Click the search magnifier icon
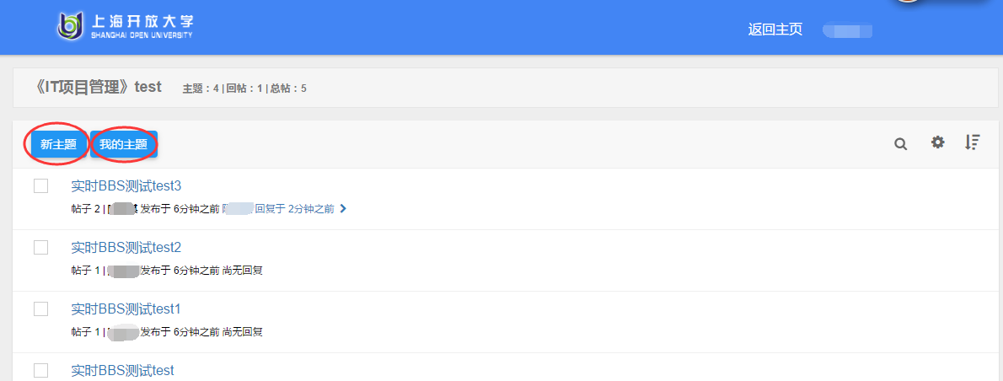 (x=900, y=144)
